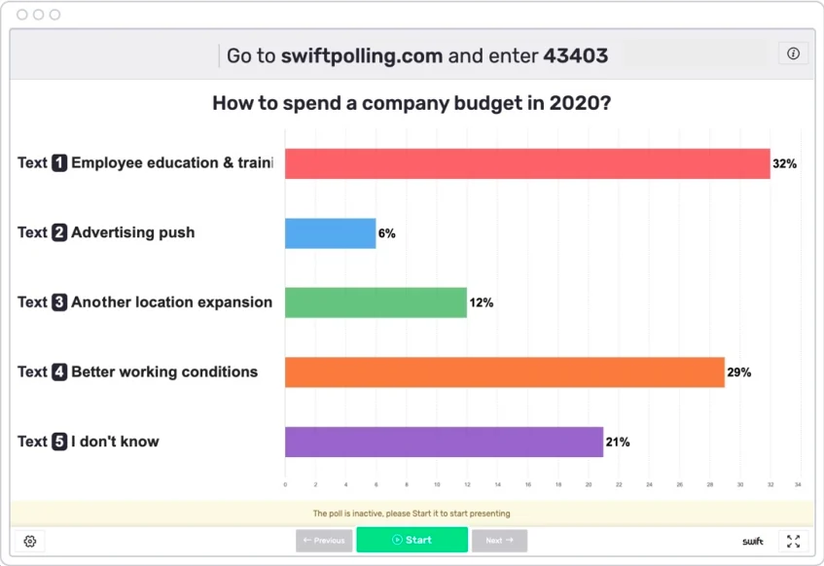This screenshot has height=566, width=824.
Task: Select the purple I don't know bar
Action: pos(444,442)
